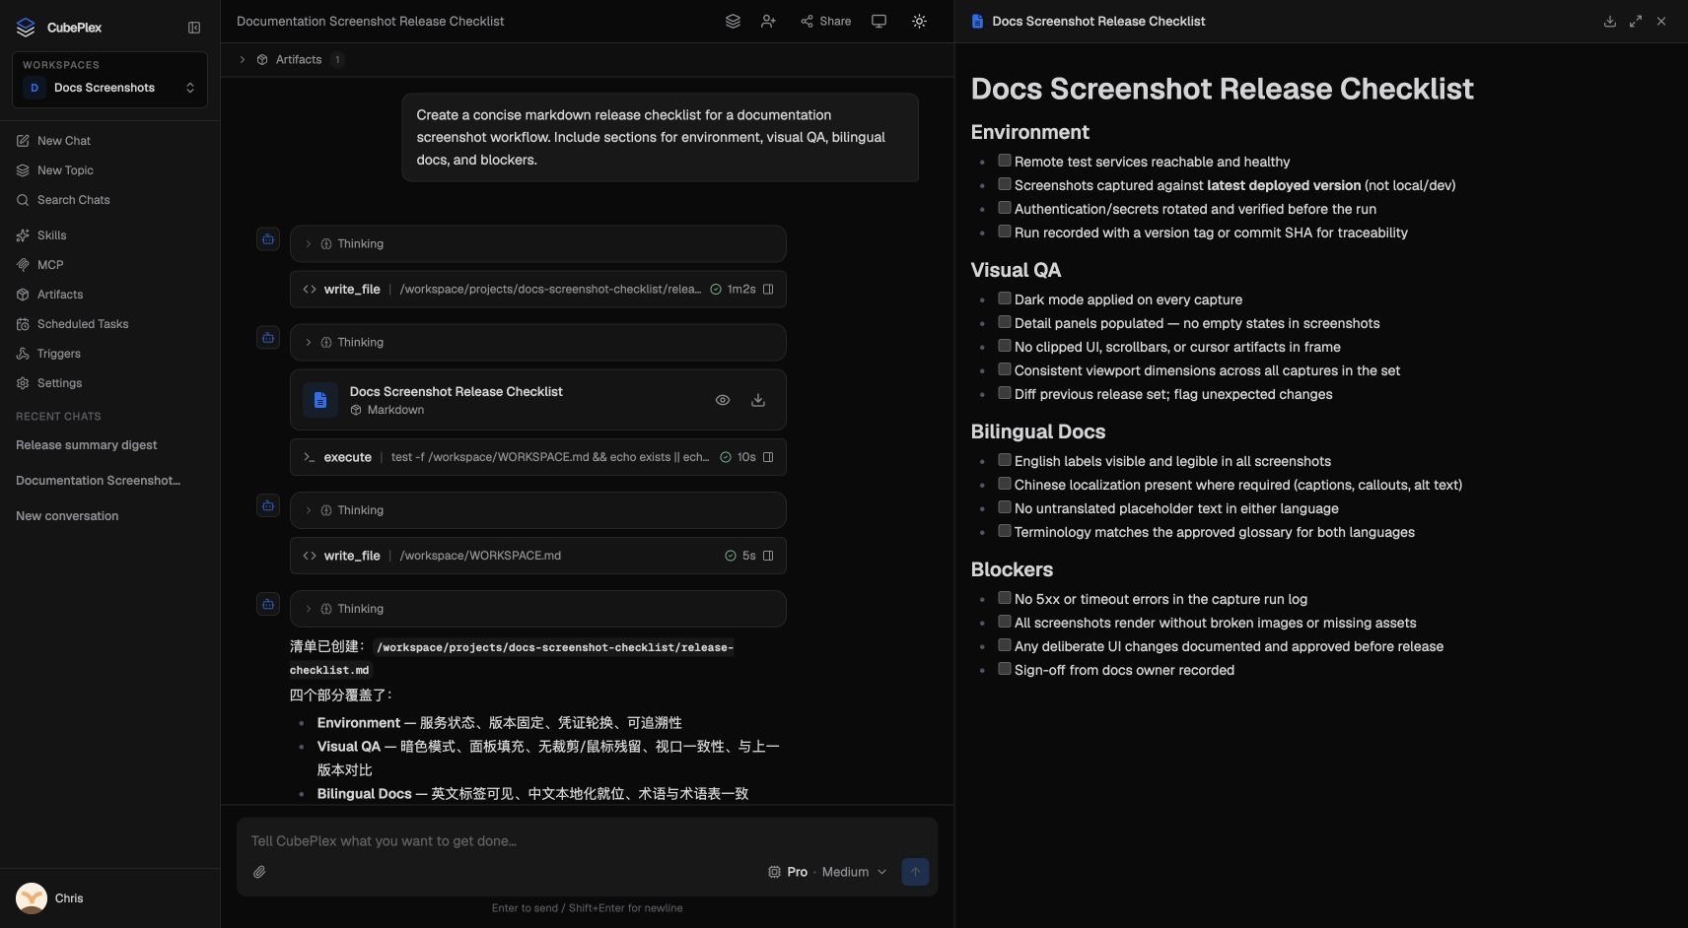This screenshot has height=928, width=1688.
Task: Click the document icon beside the preview panel title
Action: pyautogui.click(x=977, y=21)
